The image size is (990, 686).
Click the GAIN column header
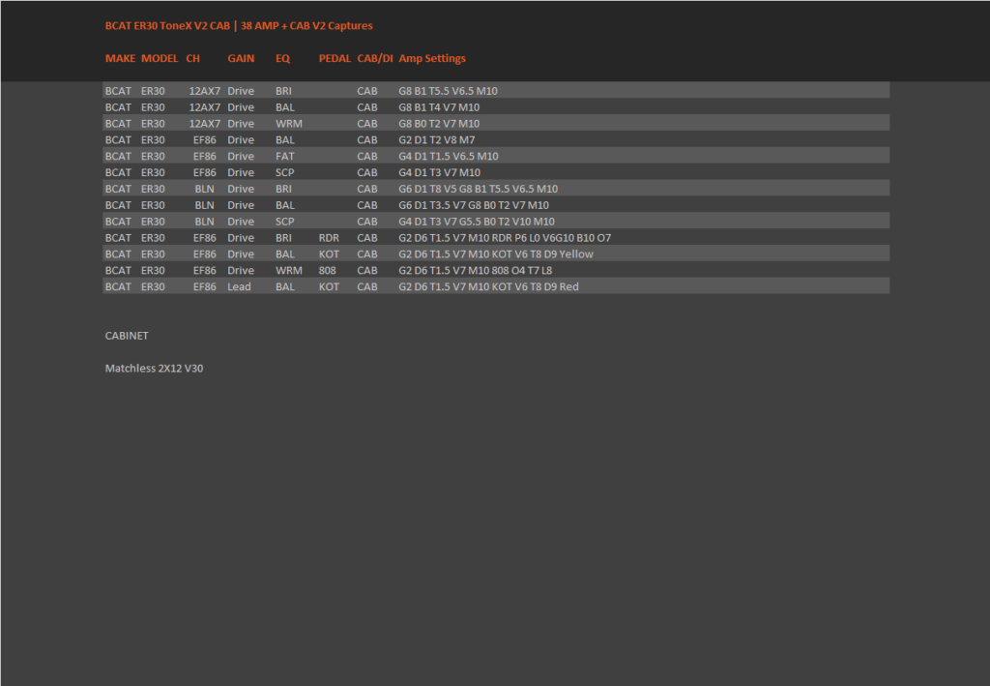241,58
